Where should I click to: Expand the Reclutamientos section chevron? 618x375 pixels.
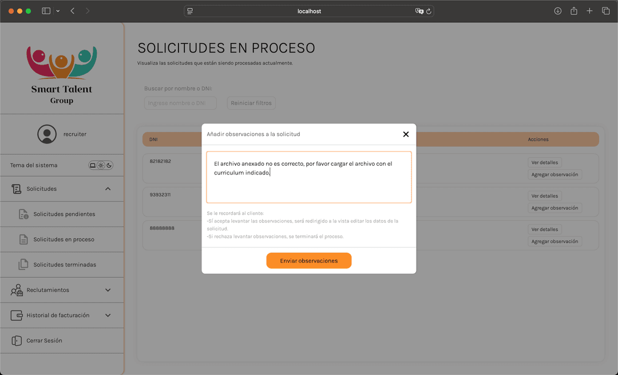tap(108, 290)
